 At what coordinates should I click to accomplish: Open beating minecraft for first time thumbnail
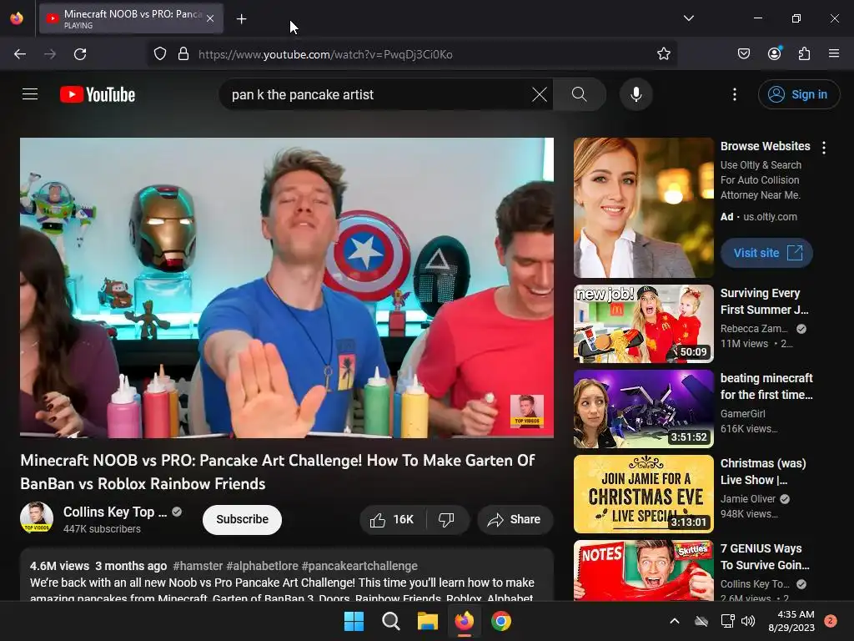(x=643, y=409)
